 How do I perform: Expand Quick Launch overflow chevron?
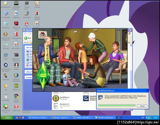click(26, 117)
